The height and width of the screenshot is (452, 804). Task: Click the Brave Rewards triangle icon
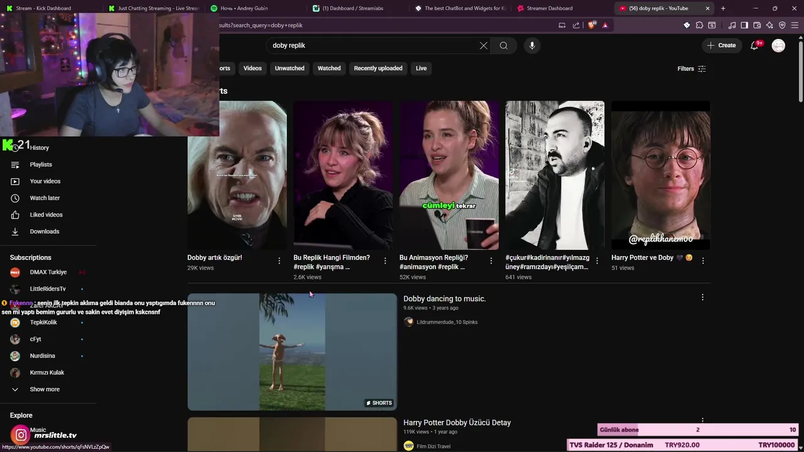(x=605, y=25)
